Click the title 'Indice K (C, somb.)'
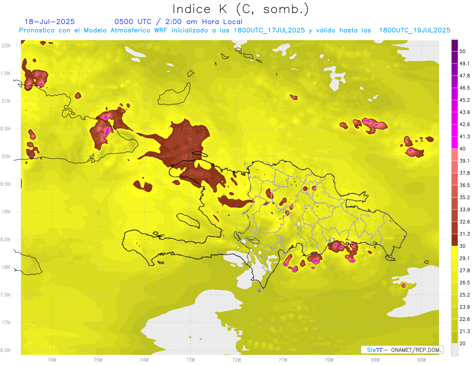The width and height of the screenshot is (473, 365). click(241, 9)
